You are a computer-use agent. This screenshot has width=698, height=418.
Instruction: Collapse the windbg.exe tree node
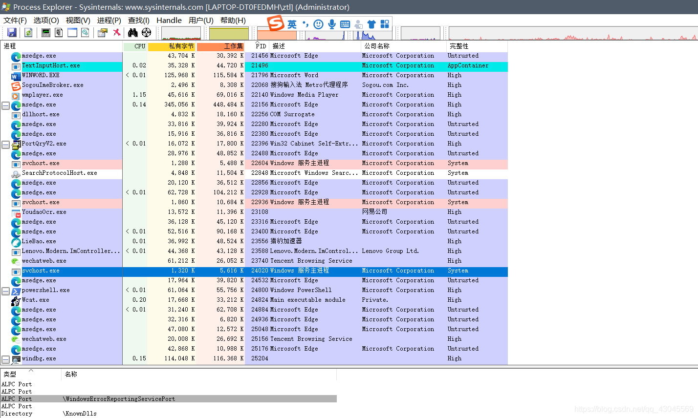[5, 359]
